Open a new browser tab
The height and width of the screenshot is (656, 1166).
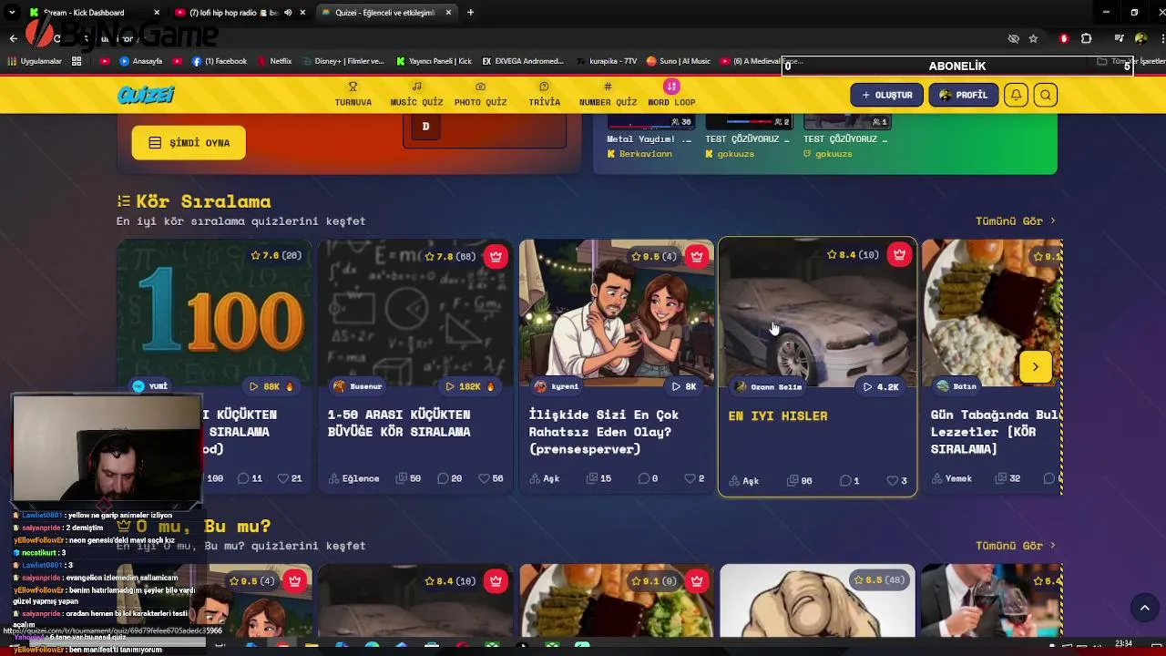point(470,13)
